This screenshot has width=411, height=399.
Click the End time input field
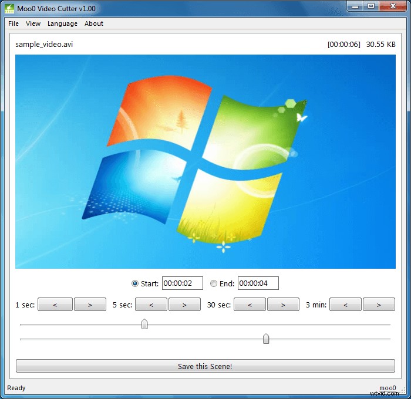tap(258, 283)
